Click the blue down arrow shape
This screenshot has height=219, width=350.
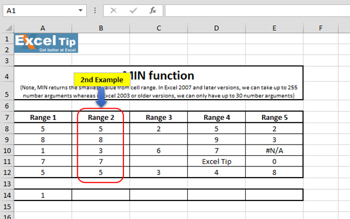[102, 97]
